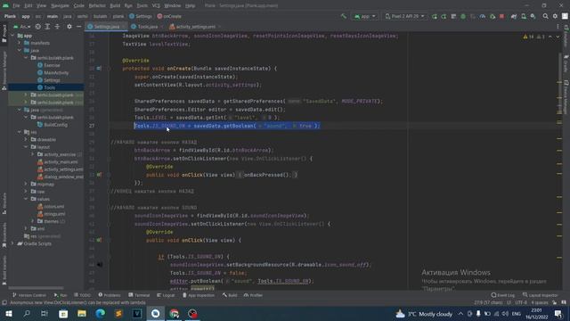Open Search Everywhere magnifier in toolbar
This screenshot has width=570, height=321.
[545, 16]
